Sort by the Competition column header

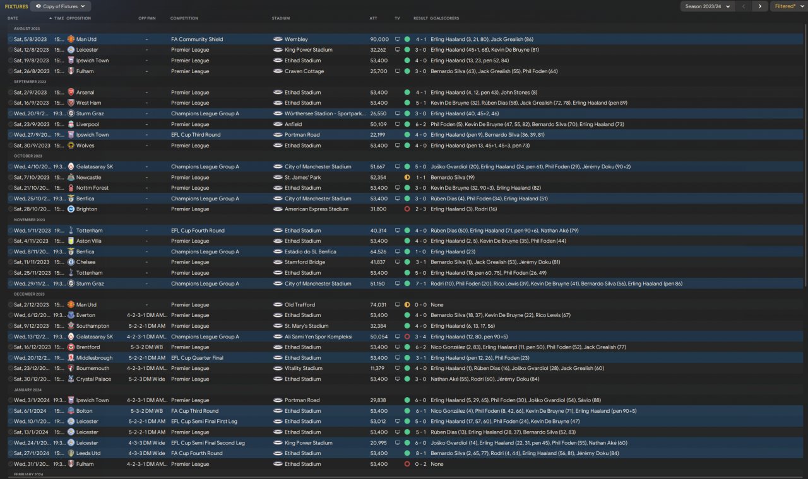tap(184, 18)
